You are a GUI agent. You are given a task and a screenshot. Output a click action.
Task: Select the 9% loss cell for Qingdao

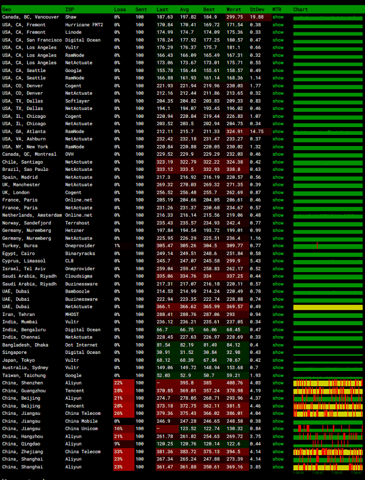pos(124,444)
